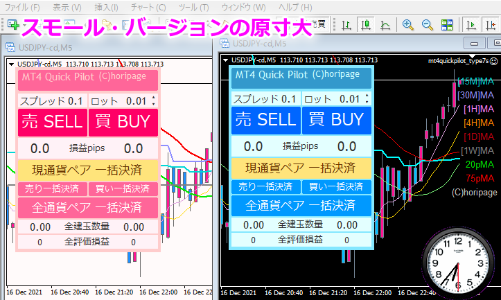This screenshot has height=300, width=501.
Task: Click (C)horipage text under MA labels
Action: coord(474,193)
